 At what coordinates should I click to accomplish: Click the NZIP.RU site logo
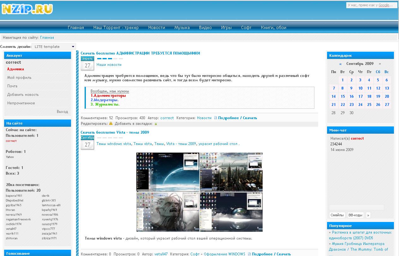point(27,9)
